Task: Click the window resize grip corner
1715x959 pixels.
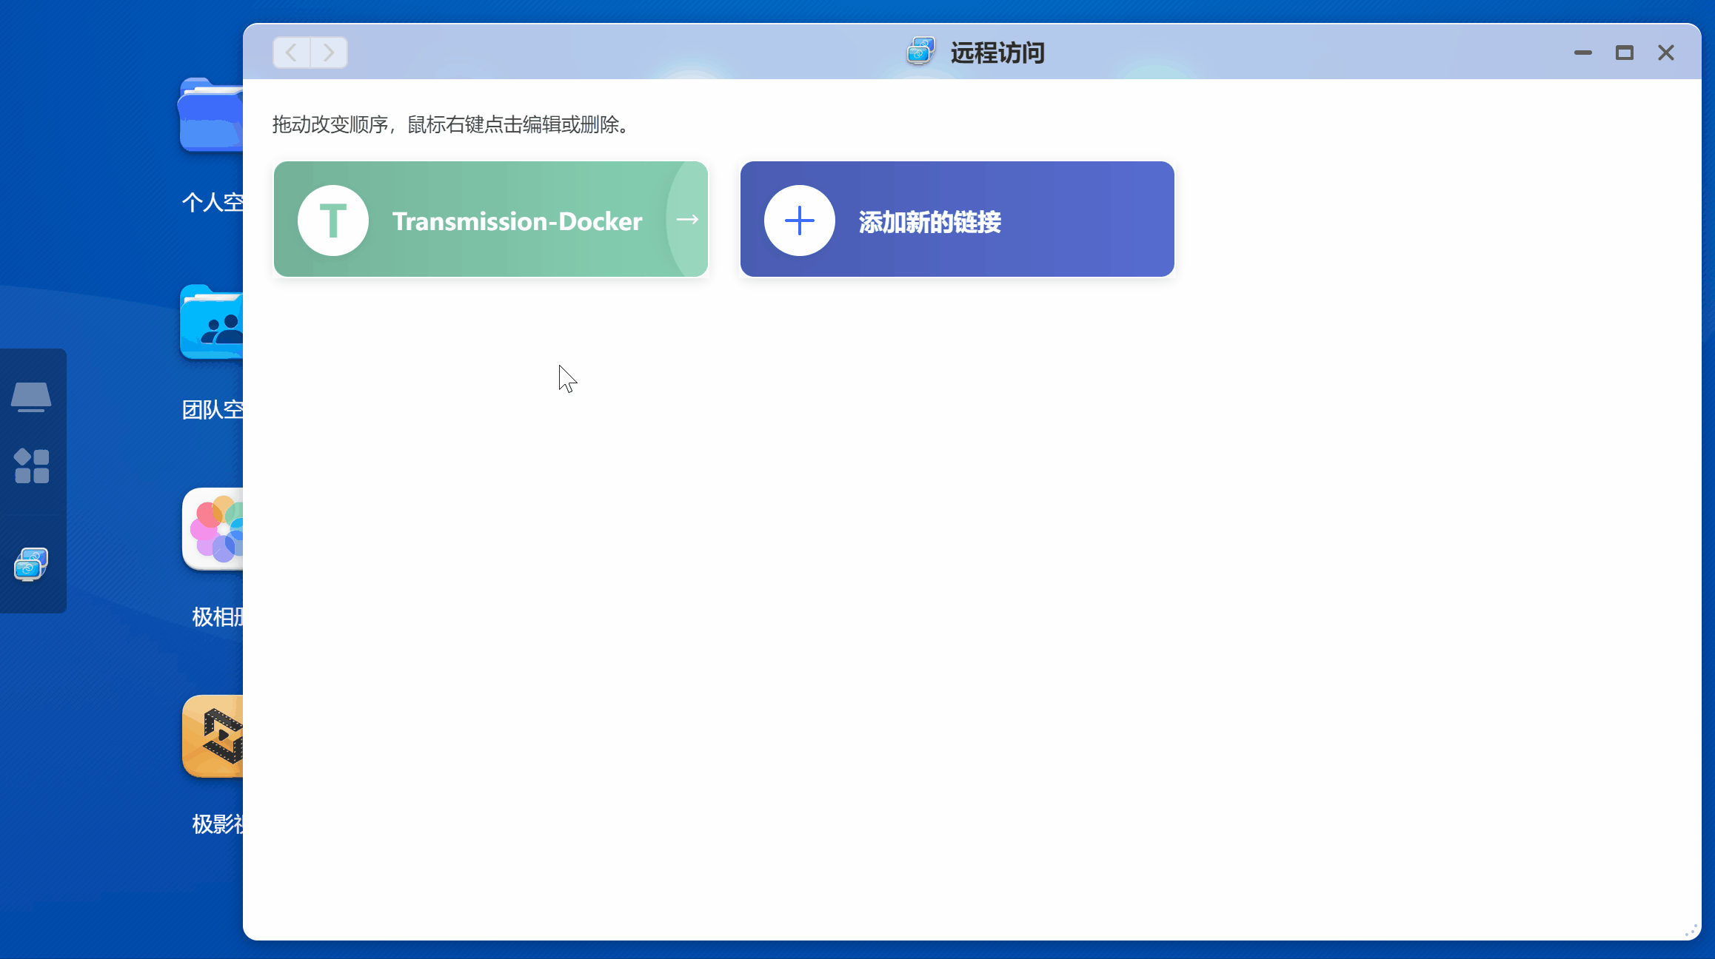Action: 1691,931
